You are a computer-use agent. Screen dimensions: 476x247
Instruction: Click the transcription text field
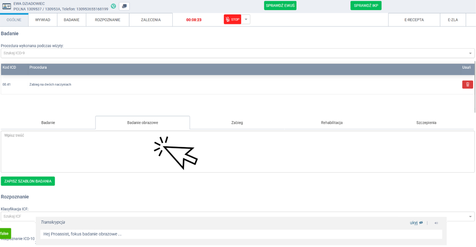[x=241, y=234]
